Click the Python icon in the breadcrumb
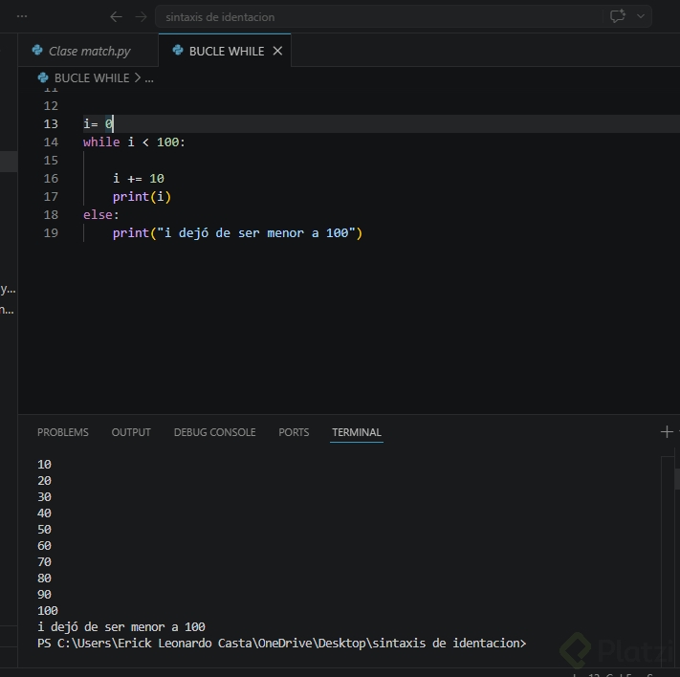The width and height of the screenshot is (680, 677). point(43,78)
